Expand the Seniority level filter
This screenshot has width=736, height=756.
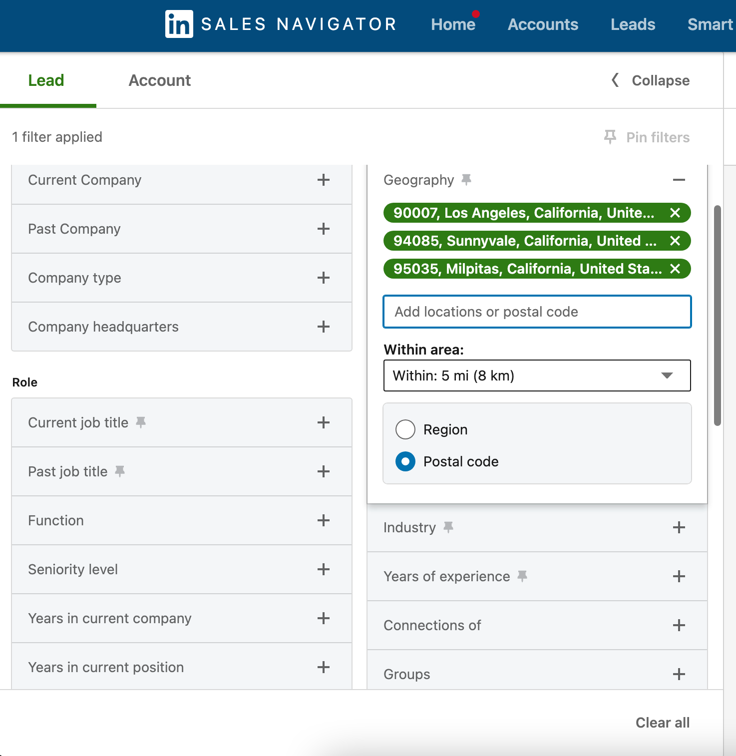click(x=324, y=569)
